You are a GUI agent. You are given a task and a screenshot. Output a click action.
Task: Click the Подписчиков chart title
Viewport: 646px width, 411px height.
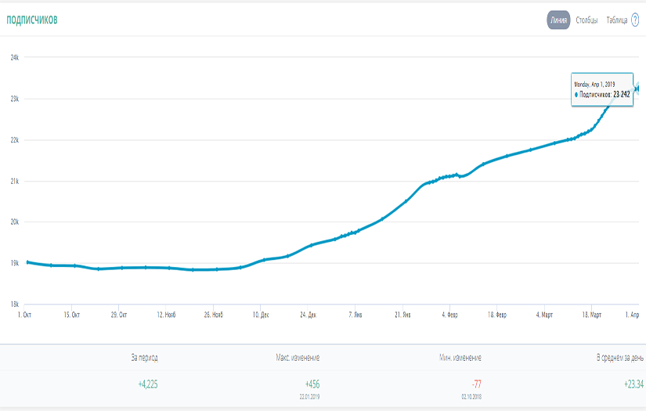click(32, 20)
